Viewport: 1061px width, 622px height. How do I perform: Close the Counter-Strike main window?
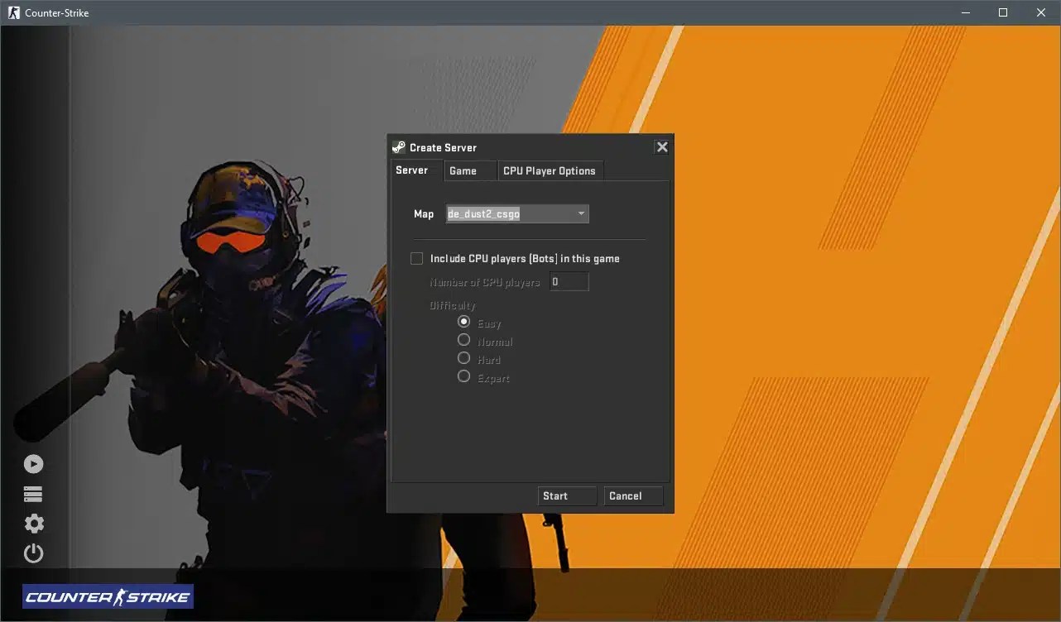(x=1041, y=12)
